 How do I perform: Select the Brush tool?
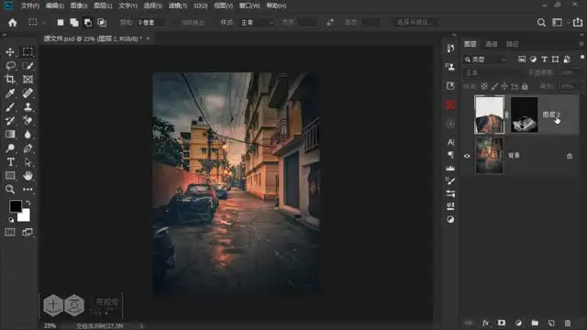10,106
